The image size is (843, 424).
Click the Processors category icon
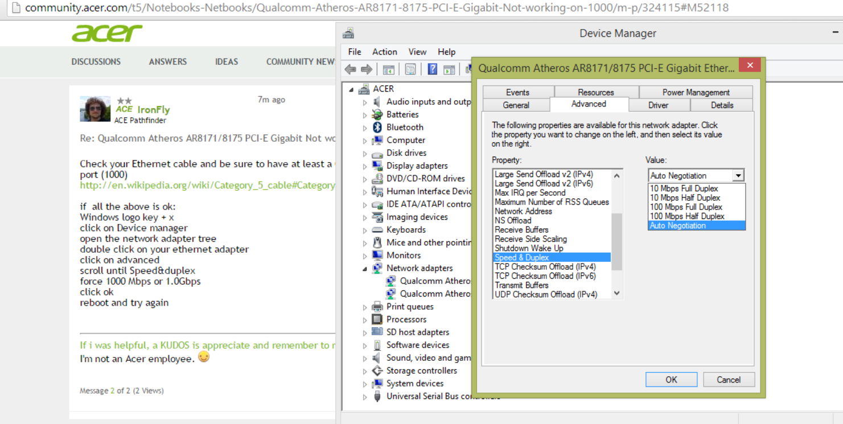click(x=377, y=319)
